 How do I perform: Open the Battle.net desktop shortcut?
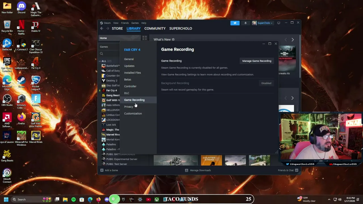[x=7, y=45]
